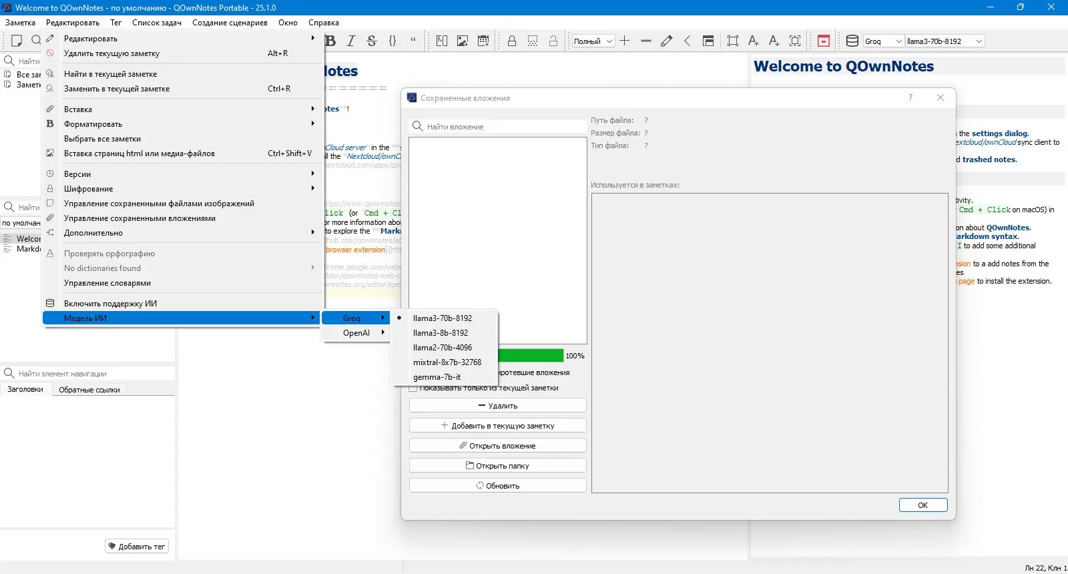Open the 'settings dialog' link in the preview
This screenshot has height=574, width=1068.
[x=1000, y=133]
